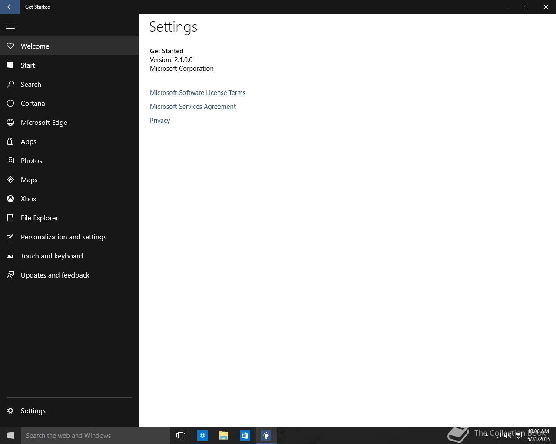Toggle the hamburger navigation menu
Viewport: 556px width, 444px height.
[10, 26]
